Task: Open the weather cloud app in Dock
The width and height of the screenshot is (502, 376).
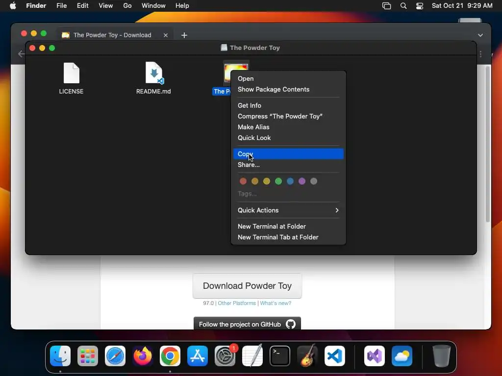Action: coord(402,356)
